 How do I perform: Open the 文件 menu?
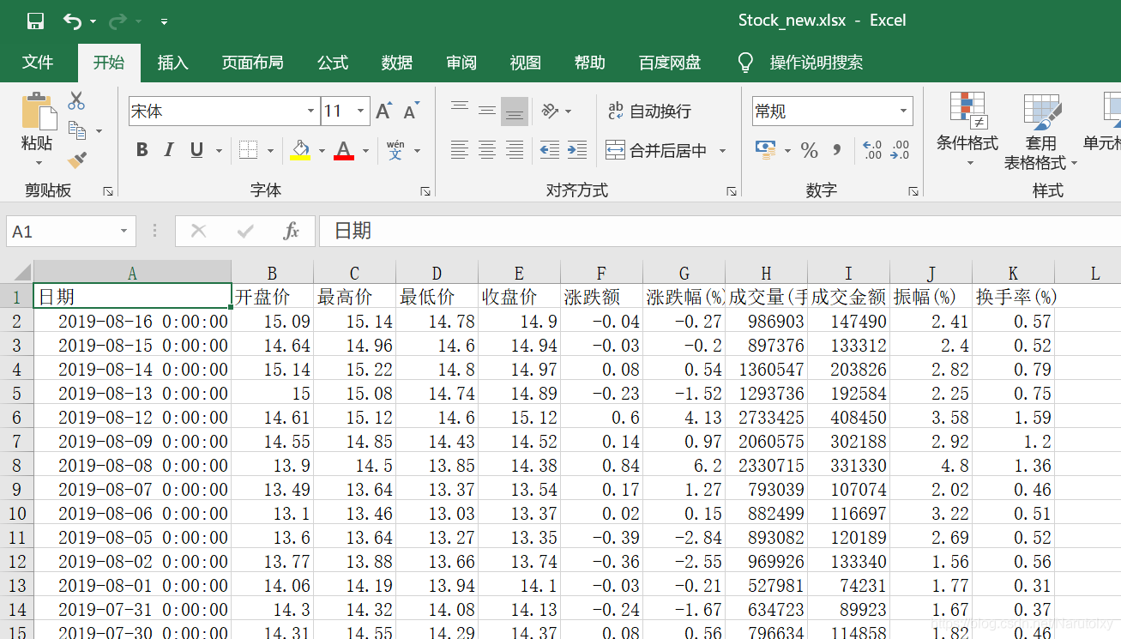tap(38, 63)
